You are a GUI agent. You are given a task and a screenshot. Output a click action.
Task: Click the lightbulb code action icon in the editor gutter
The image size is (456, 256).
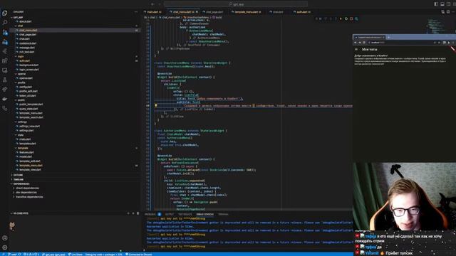(156, 106)
